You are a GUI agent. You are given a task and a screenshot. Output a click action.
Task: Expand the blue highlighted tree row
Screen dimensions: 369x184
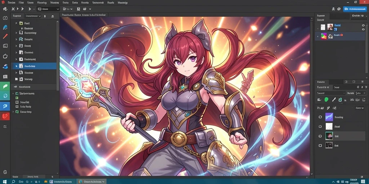coord(16,66)
